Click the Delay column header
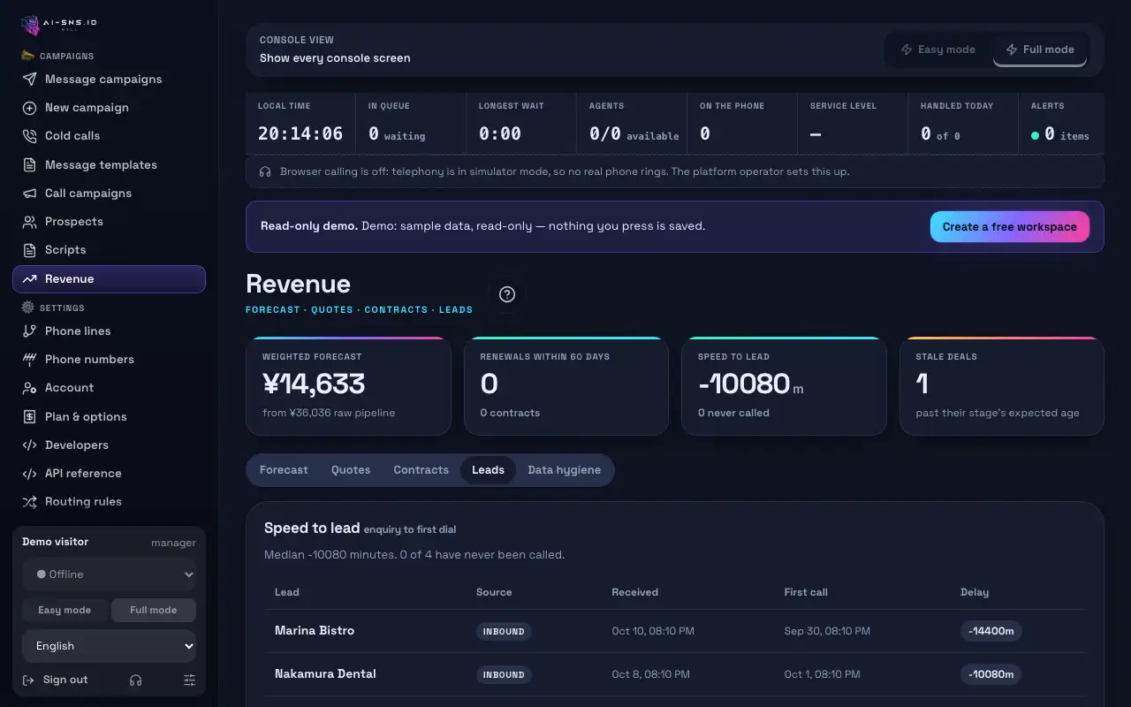1131x707 pixels. tap(975, 592)
